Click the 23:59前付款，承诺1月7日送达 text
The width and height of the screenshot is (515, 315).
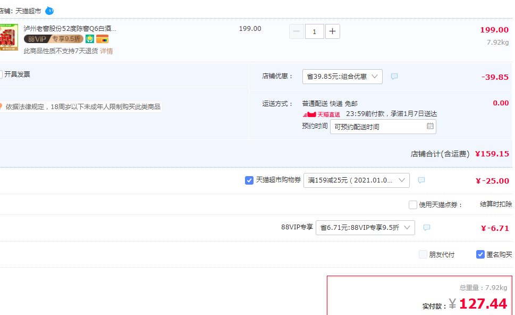point(392,114)
